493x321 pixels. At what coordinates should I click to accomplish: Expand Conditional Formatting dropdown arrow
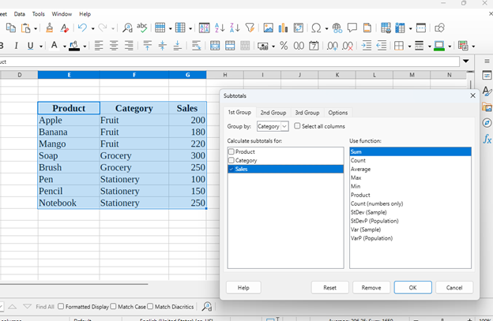pyautogui.click(x=473, y=47)
